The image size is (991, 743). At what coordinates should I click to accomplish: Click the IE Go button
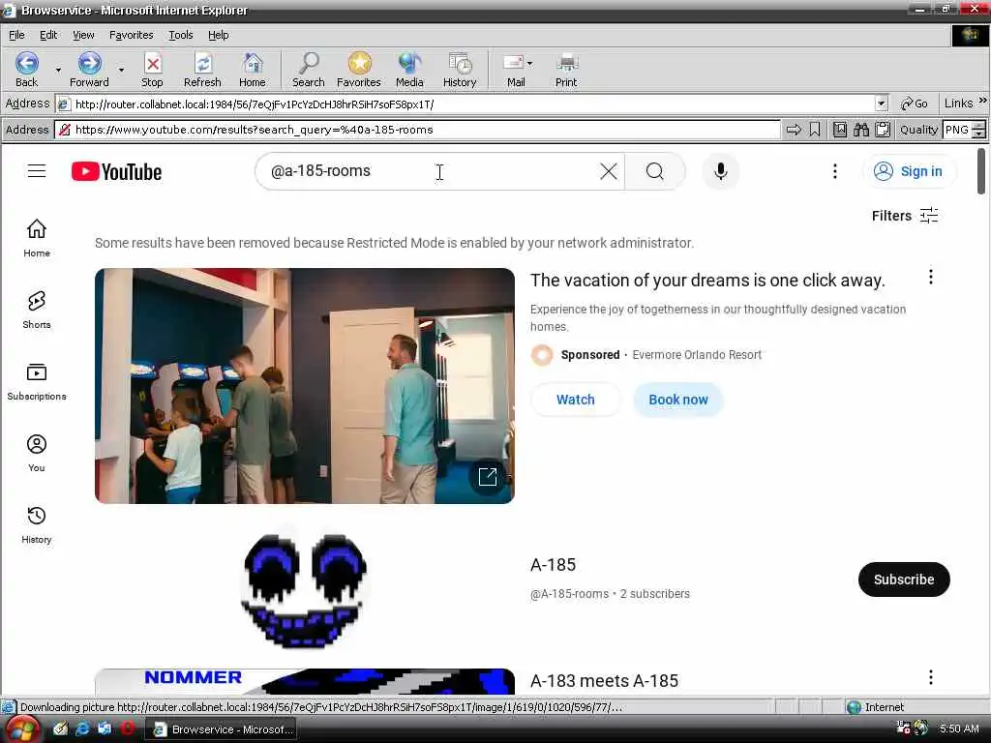[x=915, y=104]
